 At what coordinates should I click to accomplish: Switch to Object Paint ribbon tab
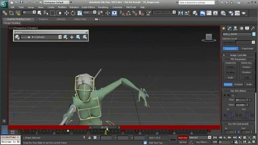click(x=80, y=19)
